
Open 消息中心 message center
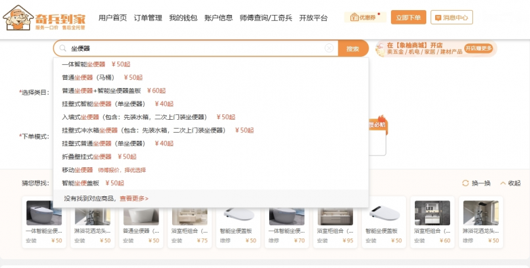[451, 17]
